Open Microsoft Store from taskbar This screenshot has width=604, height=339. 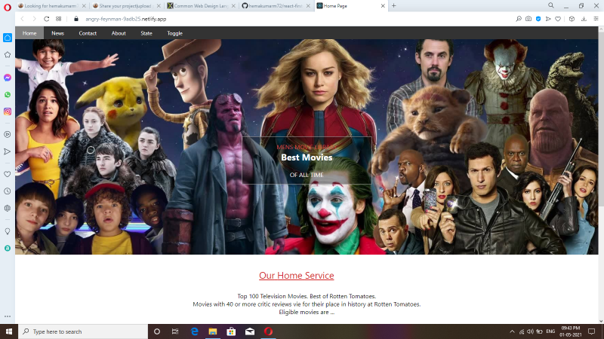231,331
